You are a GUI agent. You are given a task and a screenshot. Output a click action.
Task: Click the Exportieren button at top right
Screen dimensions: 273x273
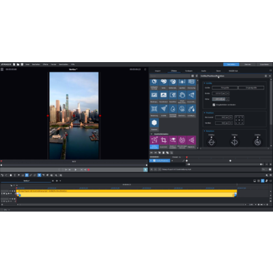coord(264,64)
